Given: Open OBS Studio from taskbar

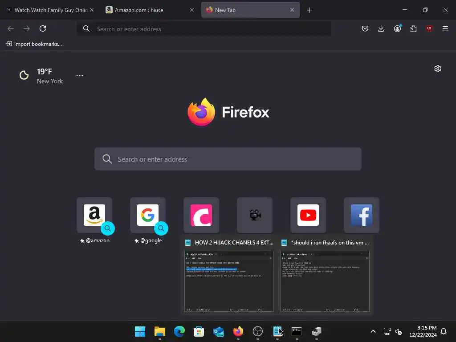Looking at the screenshot, I should click(258, 331).
